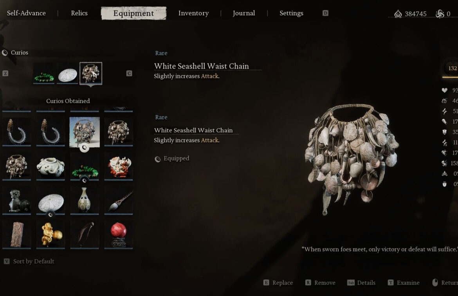The width and height of the screenshot is (458, 296).
Task: Switch to the Relics tab
Action: point(79,13)
